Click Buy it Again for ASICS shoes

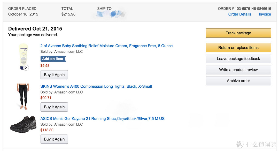(x=54, y=139)
